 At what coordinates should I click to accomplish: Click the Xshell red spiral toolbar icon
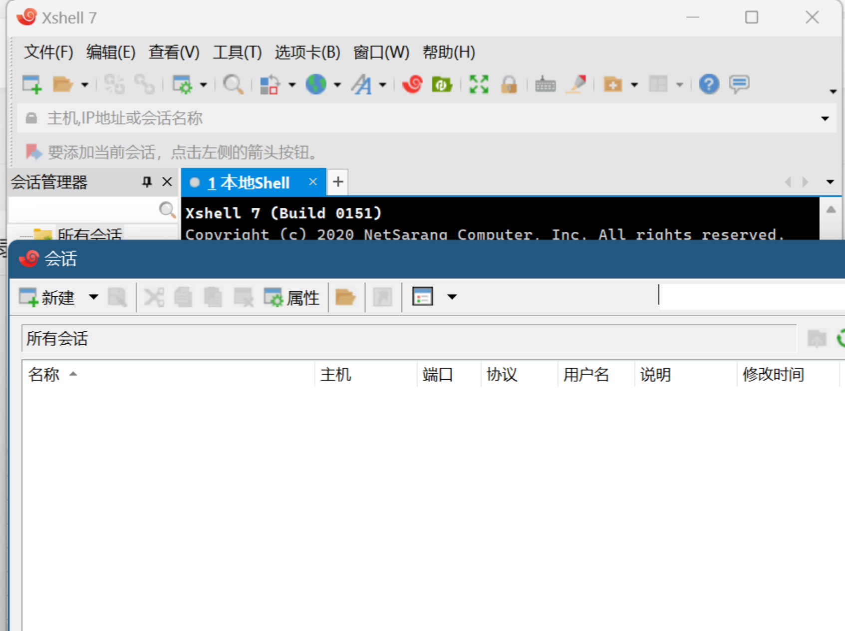(411, 84)
